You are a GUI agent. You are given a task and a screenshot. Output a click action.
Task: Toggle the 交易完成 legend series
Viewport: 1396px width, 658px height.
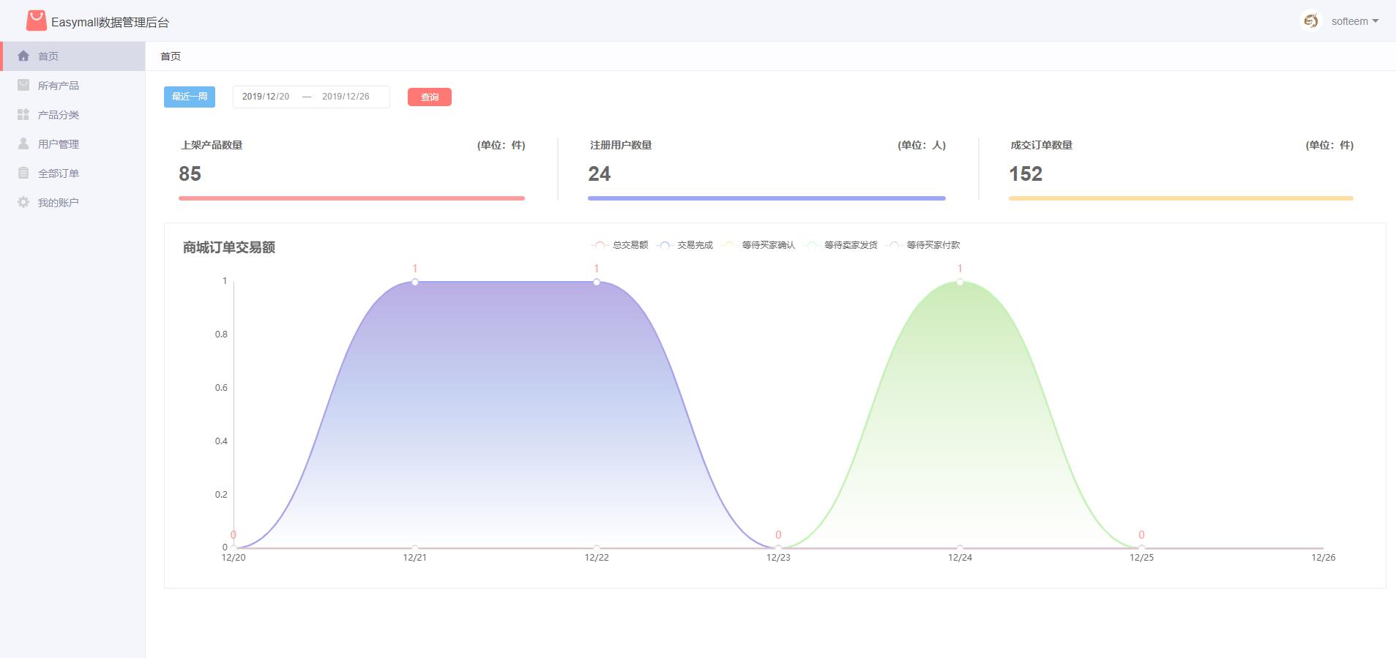coord(685,245)
